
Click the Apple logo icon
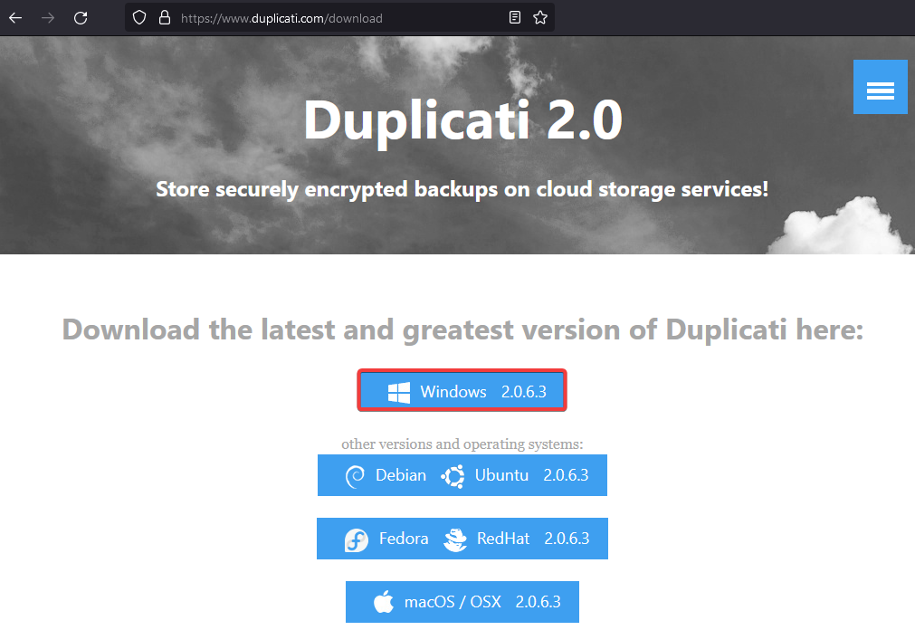point(384,601)
